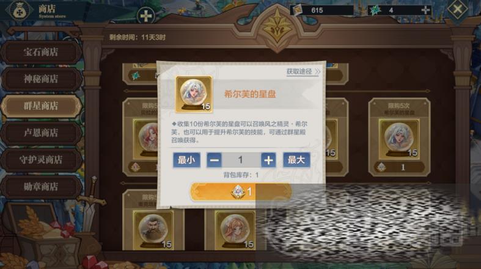481x269 pixels.
Task: Go to 守护灵商店 tab
Action: point(41,159)
